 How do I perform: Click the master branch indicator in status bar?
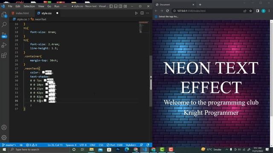pos(9,145)
